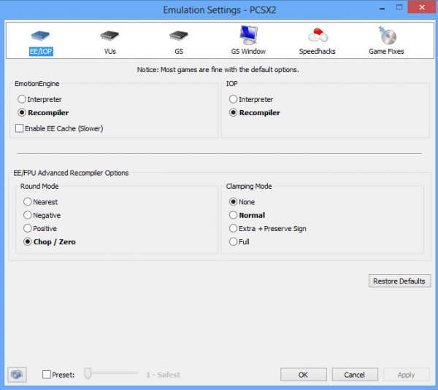The height and width of the screenshot is (390, 438).
Task: Open the Speedhacks pills icon
Action: [x=318, y=35]
